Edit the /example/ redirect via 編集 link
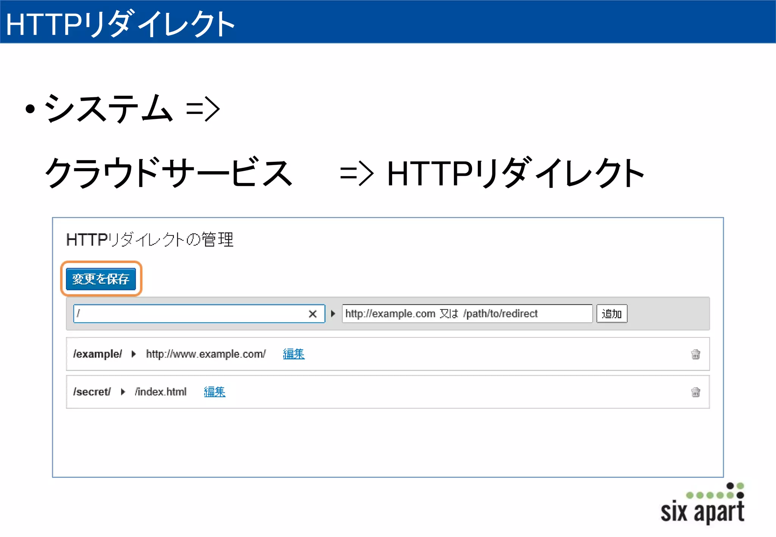 pyautogui.click(x=294, y=354)
